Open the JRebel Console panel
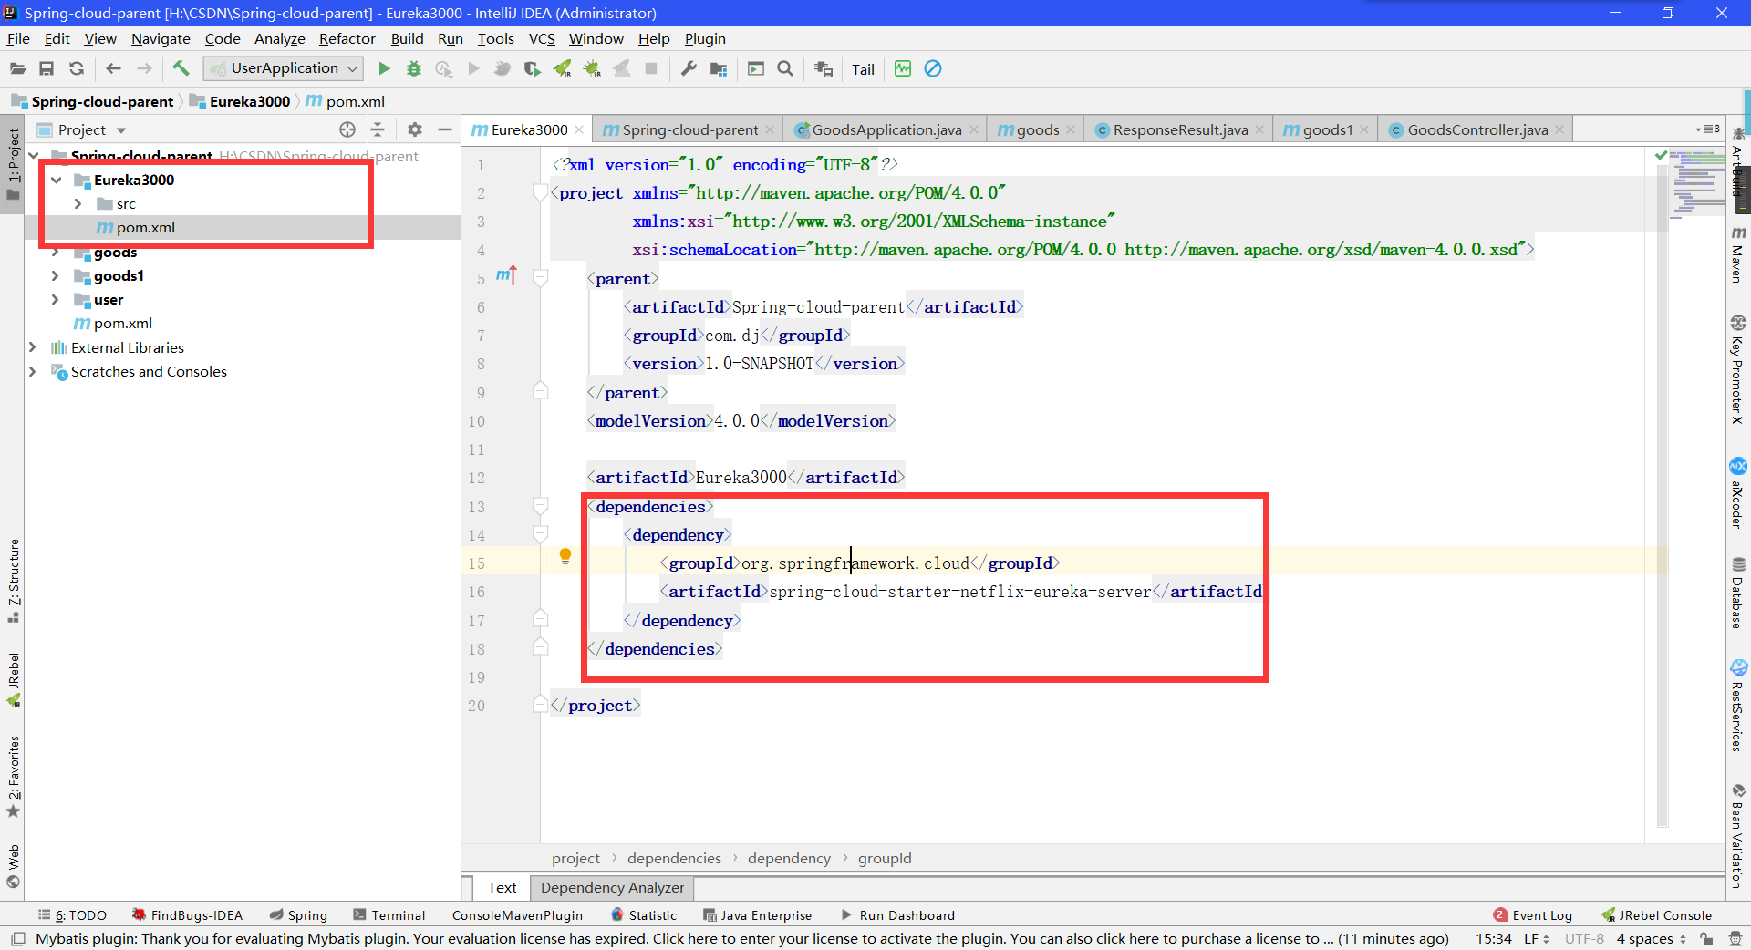This screenshot has width=1751, height=950. (x=1656, y=915)
